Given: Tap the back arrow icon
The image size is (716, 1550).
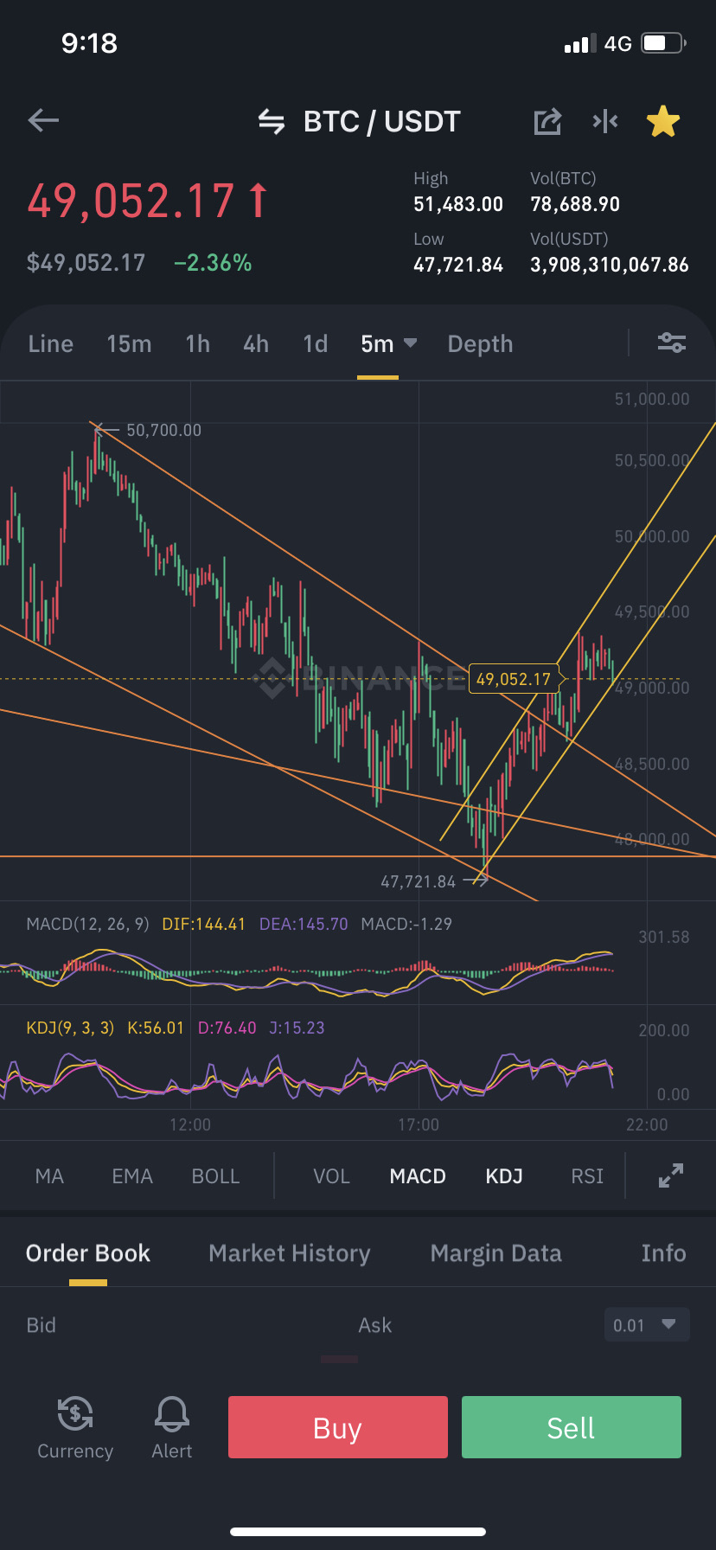Looking at the screenshot, I should (x=43, y=121).
